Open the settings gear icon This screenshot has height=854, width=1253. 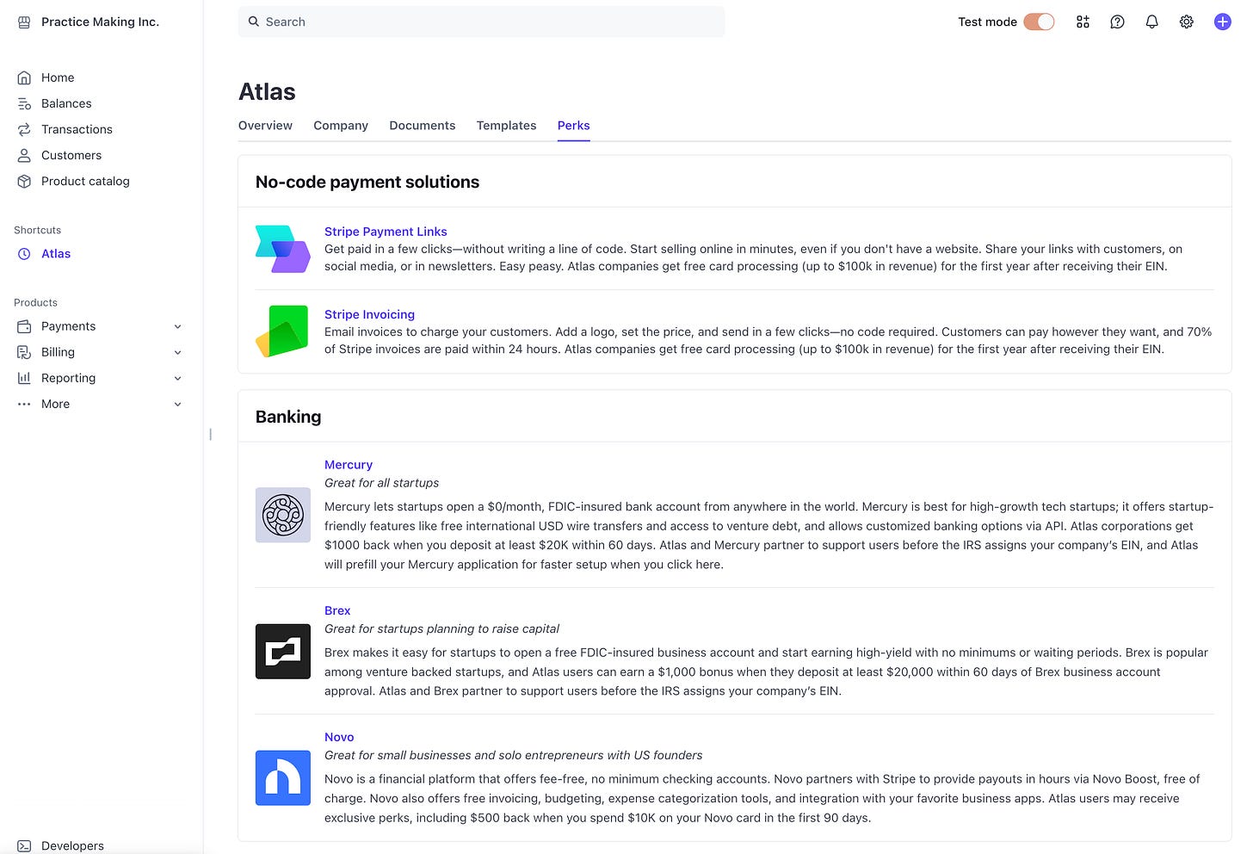click(x=1187, y=22)
